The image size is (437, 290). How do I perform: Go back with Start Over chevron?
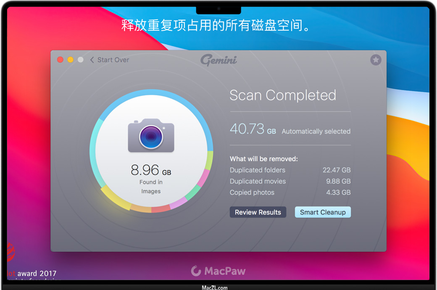click(92, 60)
